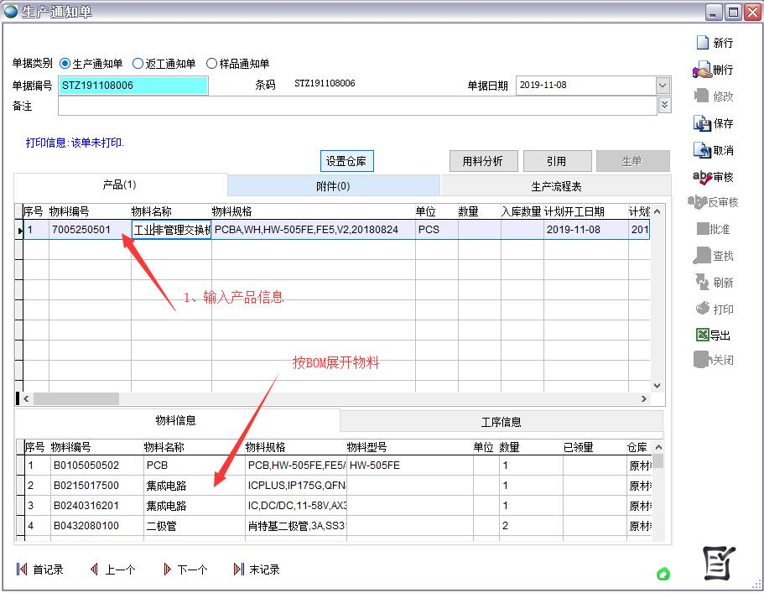The height and width of the screenshot is (593, 764).
Task: Click the 设置仓库 button
Action: point(347,161)
